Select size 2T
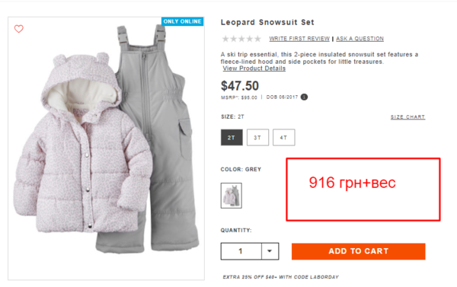 232,137
